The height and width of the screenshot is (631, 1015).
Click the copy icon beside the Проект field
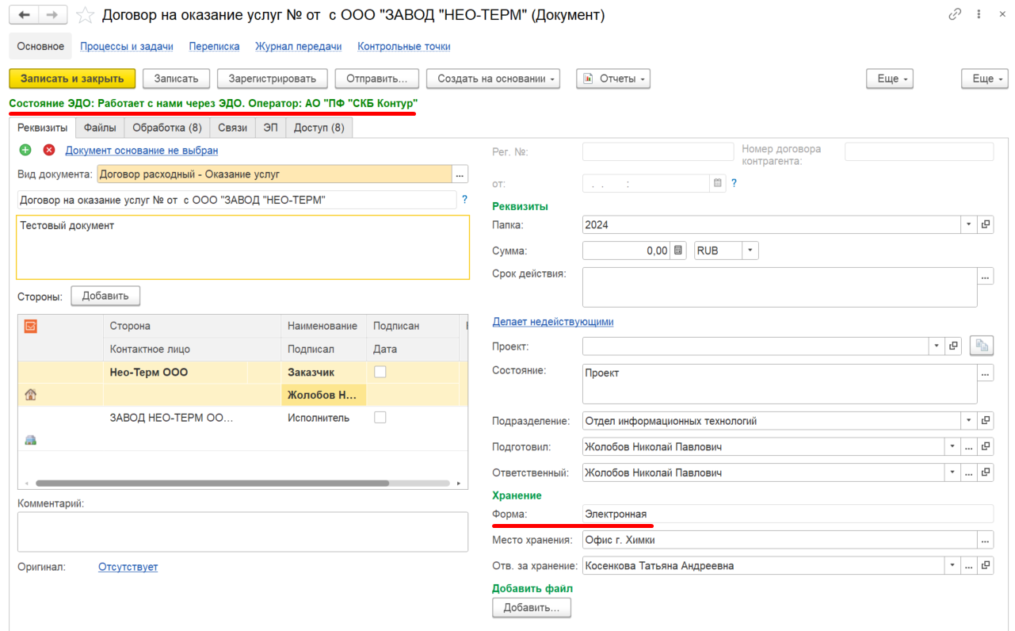(981, 346)
